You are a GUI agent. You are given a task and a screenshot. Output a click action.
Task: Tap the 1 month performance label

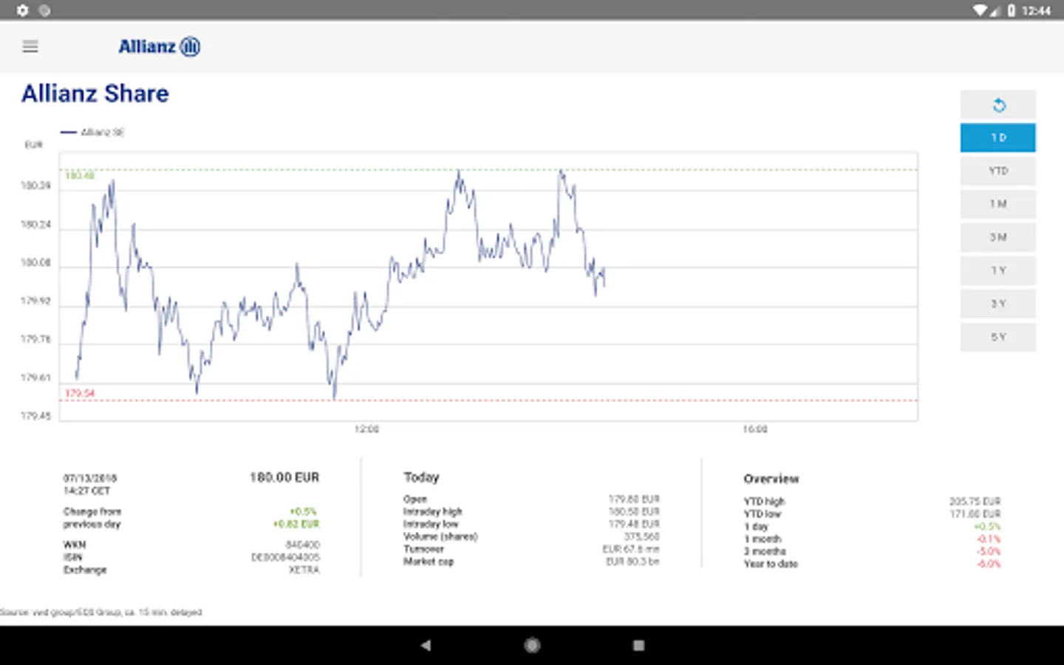[x=762, y=539]
